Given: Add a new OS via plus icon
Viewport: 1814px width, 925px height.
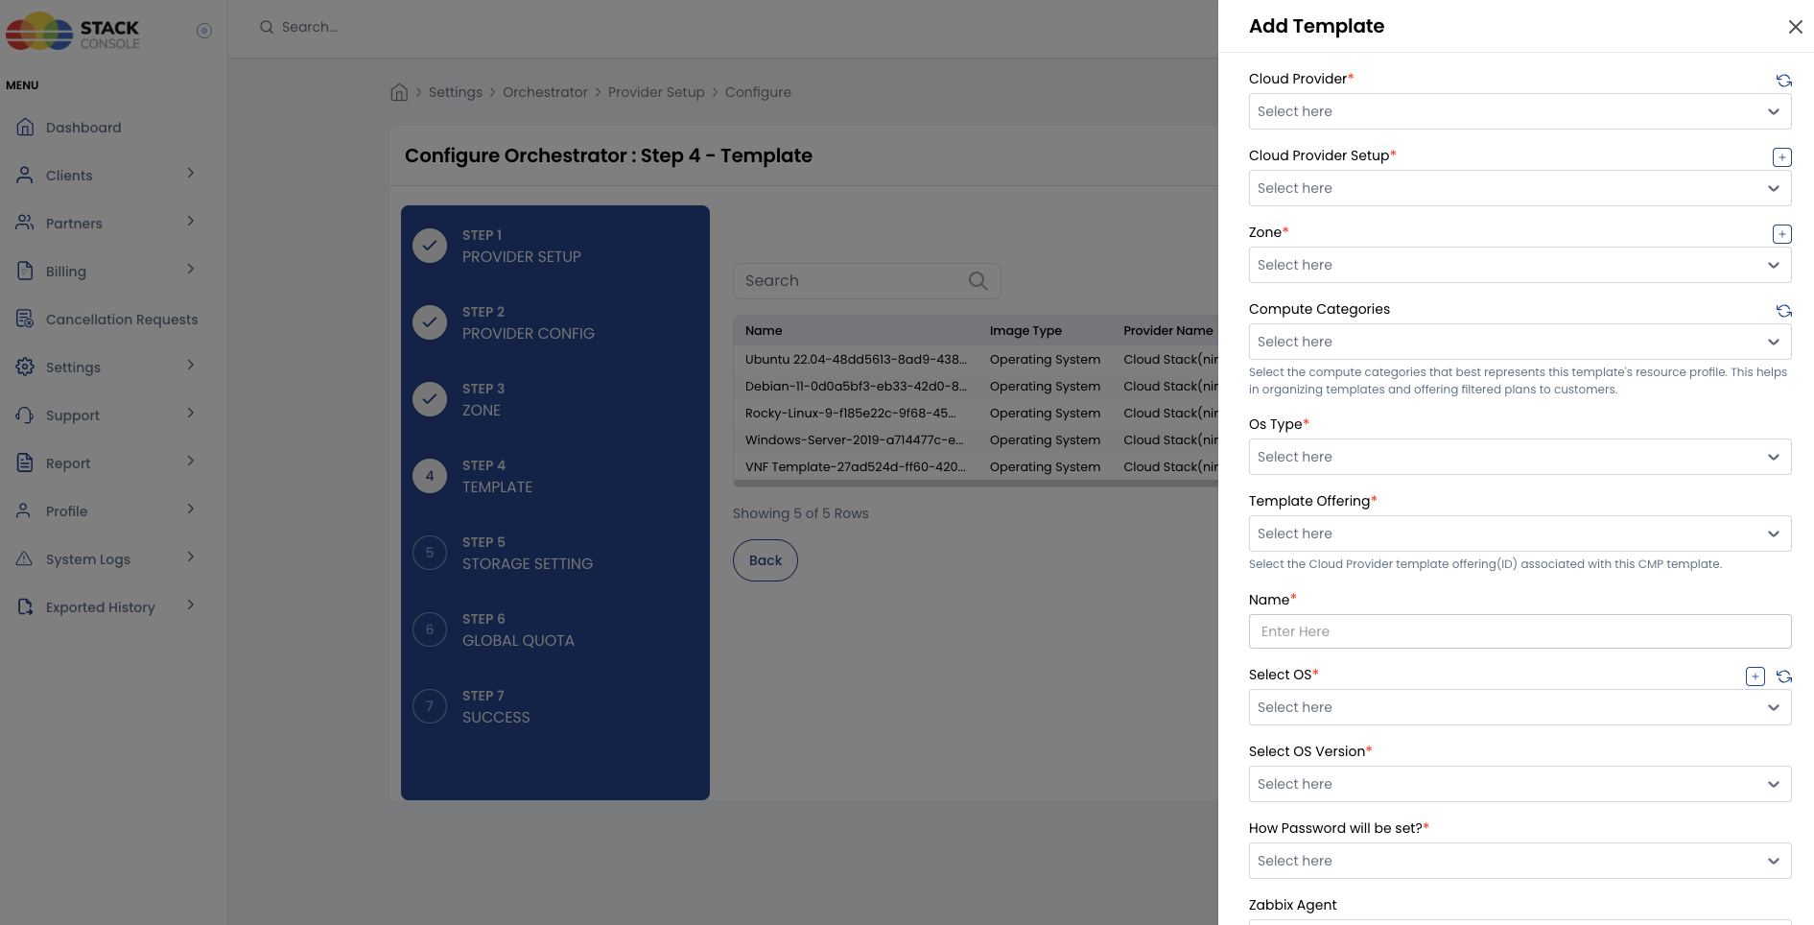Looking at the screenshot, I should point(1755,676).
